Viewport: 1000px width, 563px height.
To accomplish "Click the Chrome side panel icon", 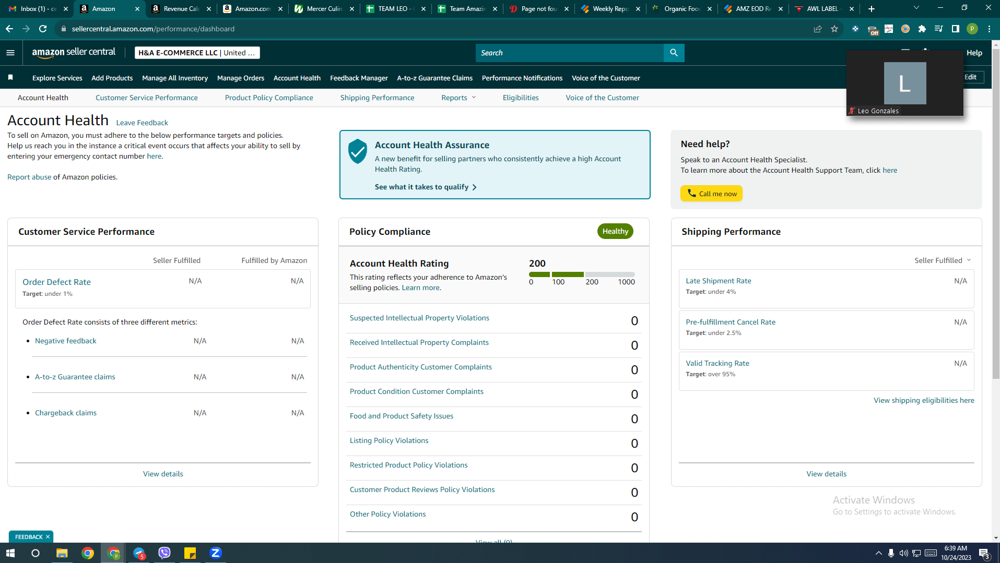I will click(x=956, y=29).
